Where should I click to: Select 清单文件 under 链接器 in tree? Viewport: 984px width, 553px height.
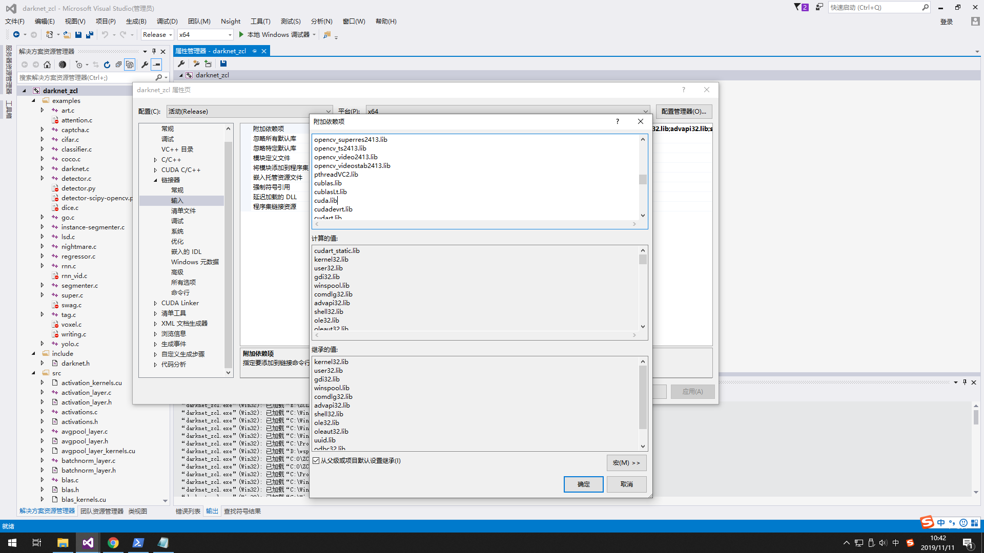(x=183, y=211)
